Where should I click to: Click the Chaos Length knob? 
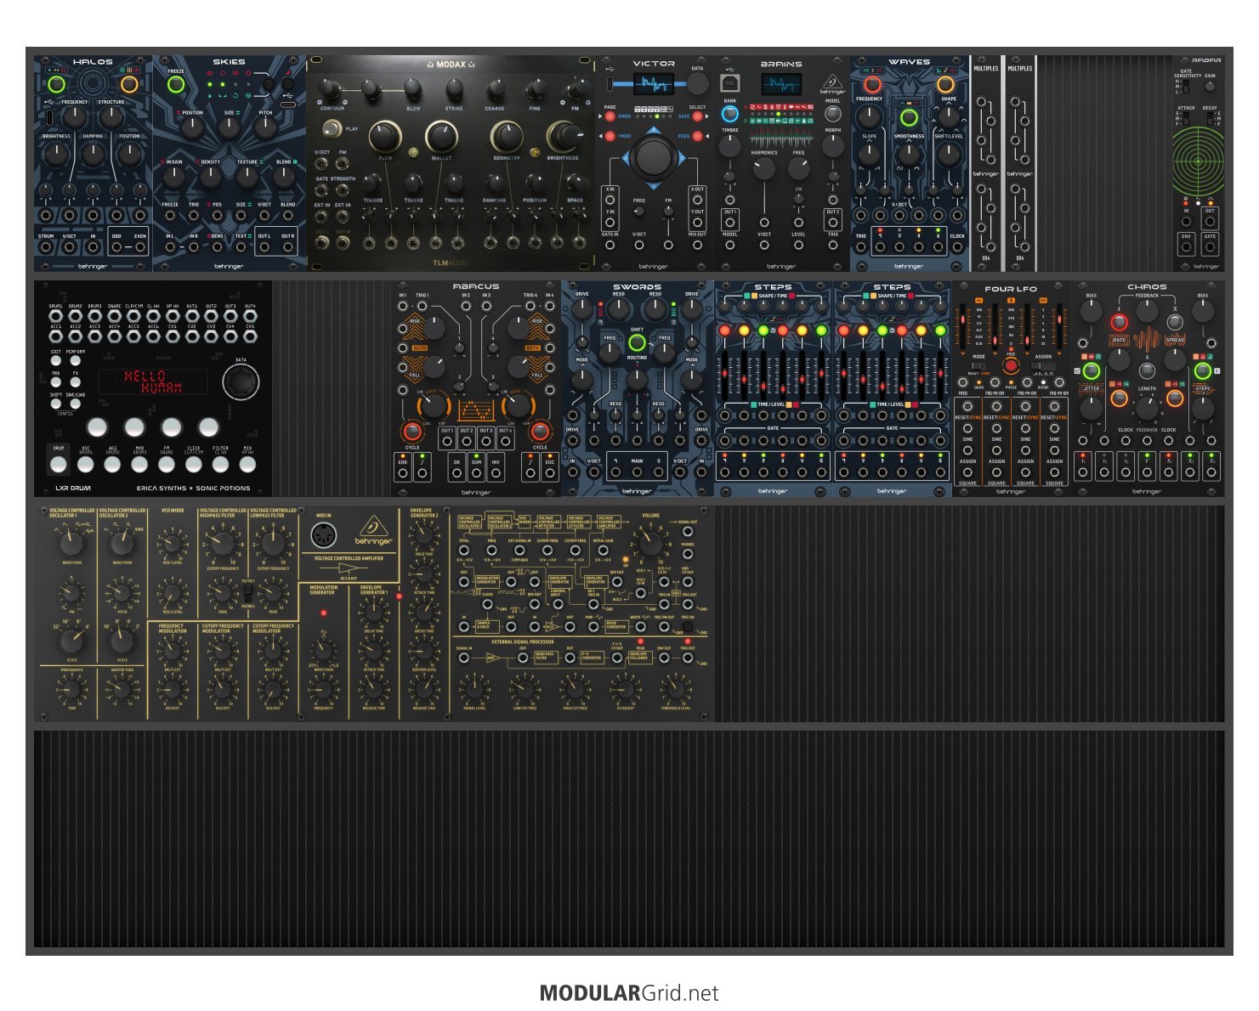[1147, 410]
